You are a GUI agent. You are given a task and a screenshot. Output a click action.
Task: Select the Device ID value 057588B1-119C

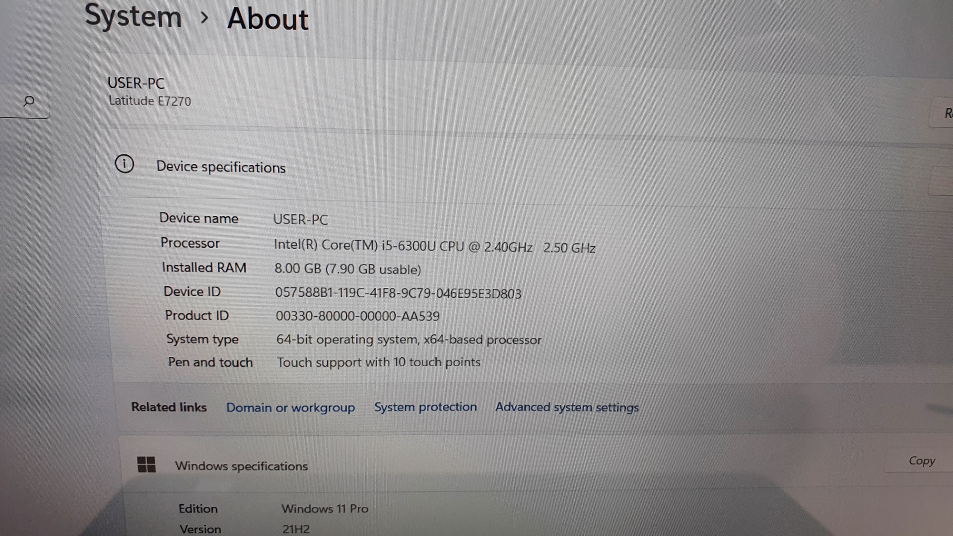(x=398, y=293)
